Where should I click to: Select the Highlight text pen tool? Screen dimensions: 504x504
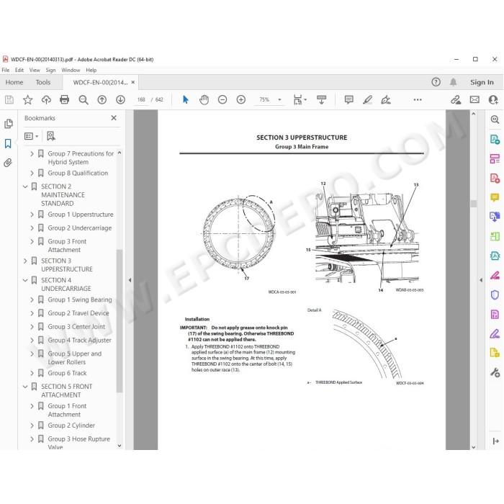pos(367,99)
